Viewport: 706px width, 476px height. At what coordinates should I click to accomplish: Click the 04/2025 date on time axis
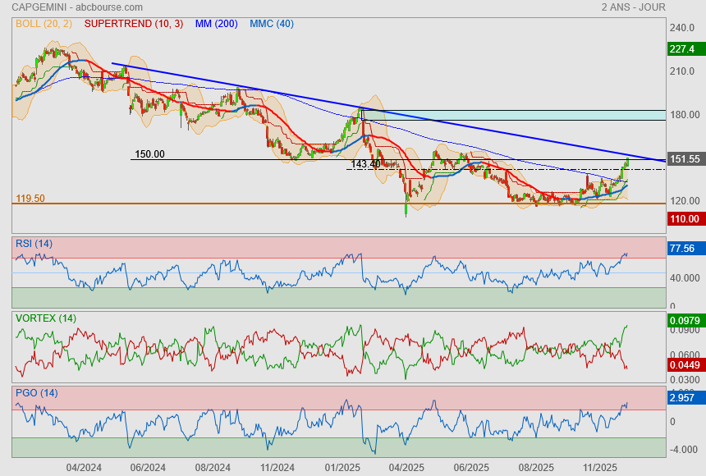[x=406, y=467]
